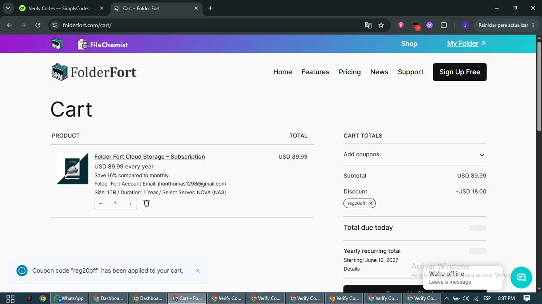Click the page vertical scrollbar
The height and width of the screenshot is (304, 542).
click(539, 87)
